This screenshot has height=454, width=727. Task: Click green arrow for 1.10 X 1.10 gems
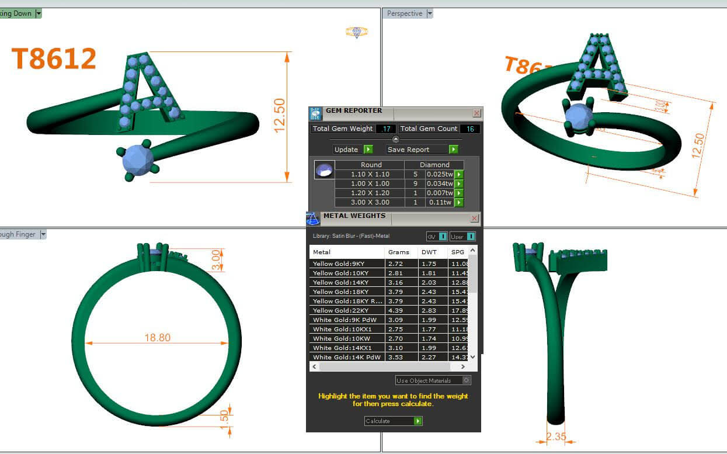[459, 175]
